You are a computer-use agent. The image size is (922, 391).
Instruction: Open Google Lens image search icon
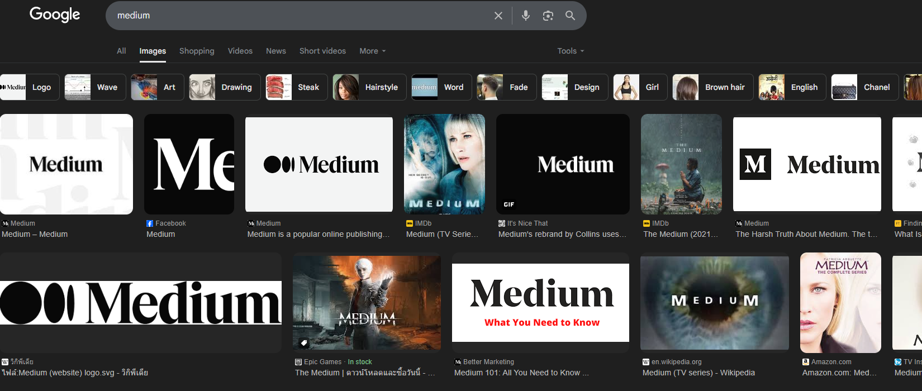pos(548,16)
